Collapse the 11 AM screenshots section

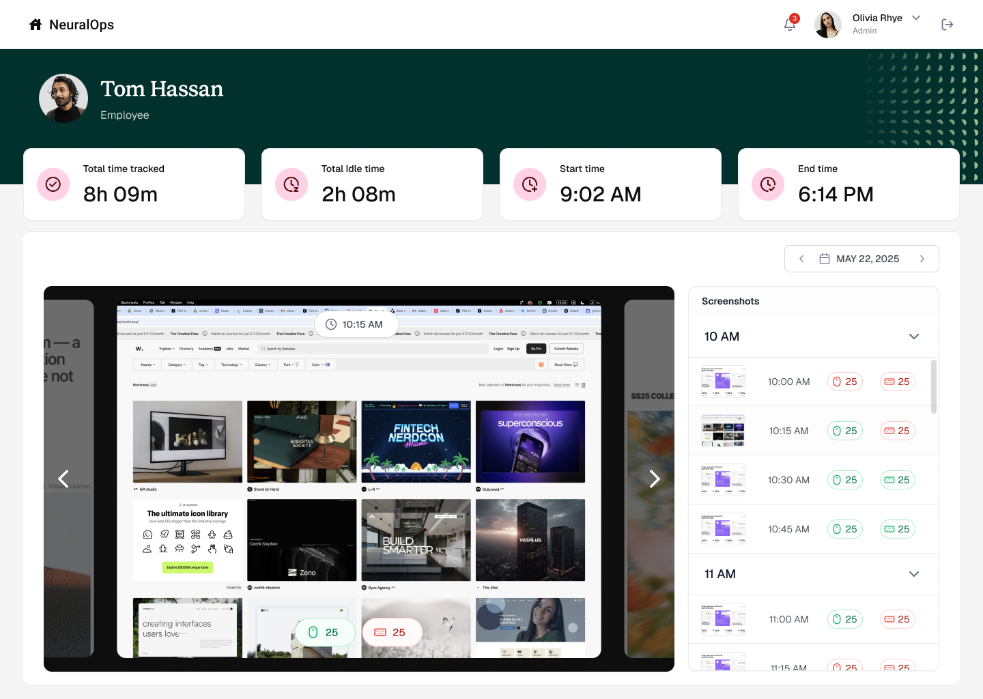click(x=914, y=574)
